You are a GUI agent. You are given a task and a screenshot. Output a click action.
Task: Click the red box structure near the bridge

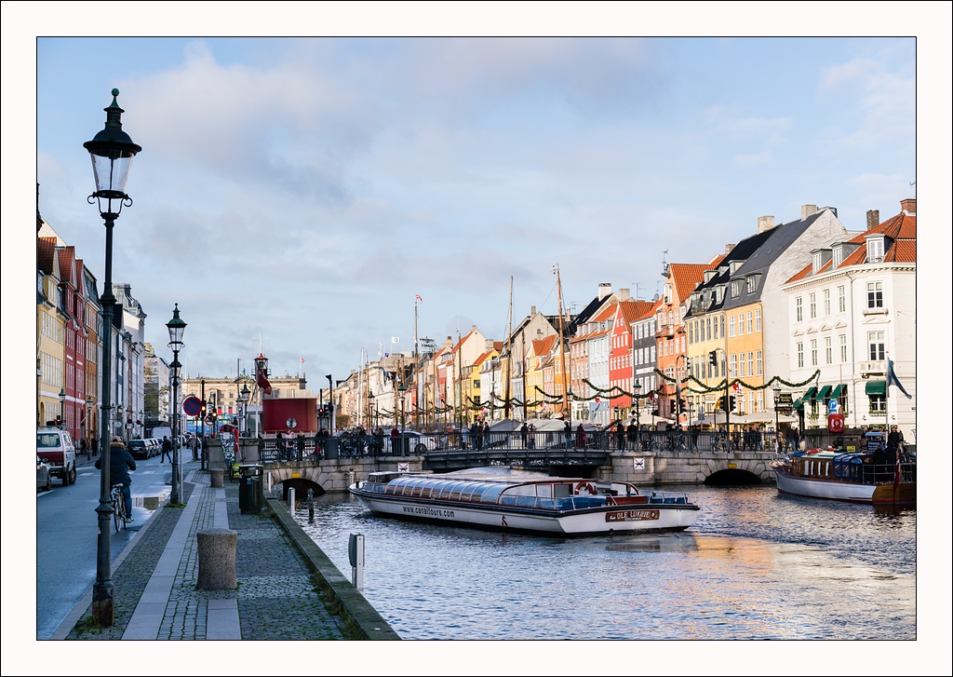click(289, 414)
